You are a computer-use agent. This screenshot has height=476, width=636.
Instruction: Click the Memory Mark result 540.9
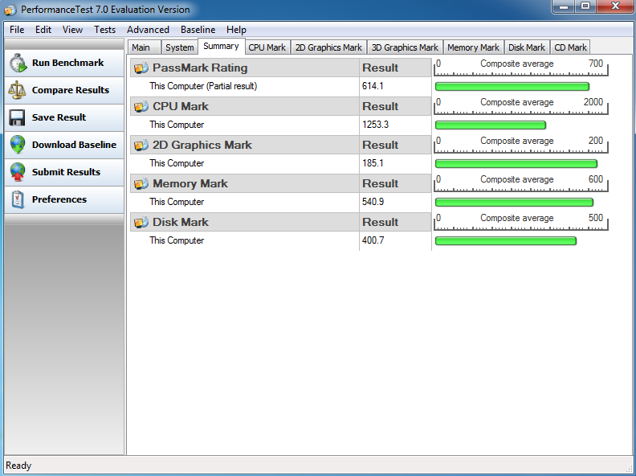coord(373,202)
